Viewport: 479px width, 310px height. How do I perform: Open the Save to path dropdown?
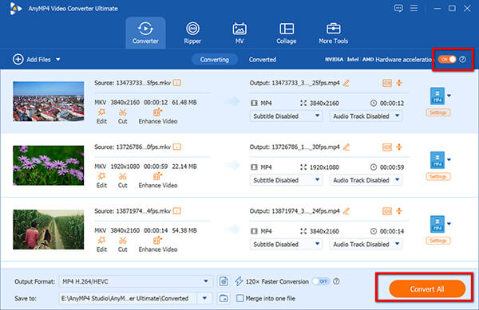(204, 298)
